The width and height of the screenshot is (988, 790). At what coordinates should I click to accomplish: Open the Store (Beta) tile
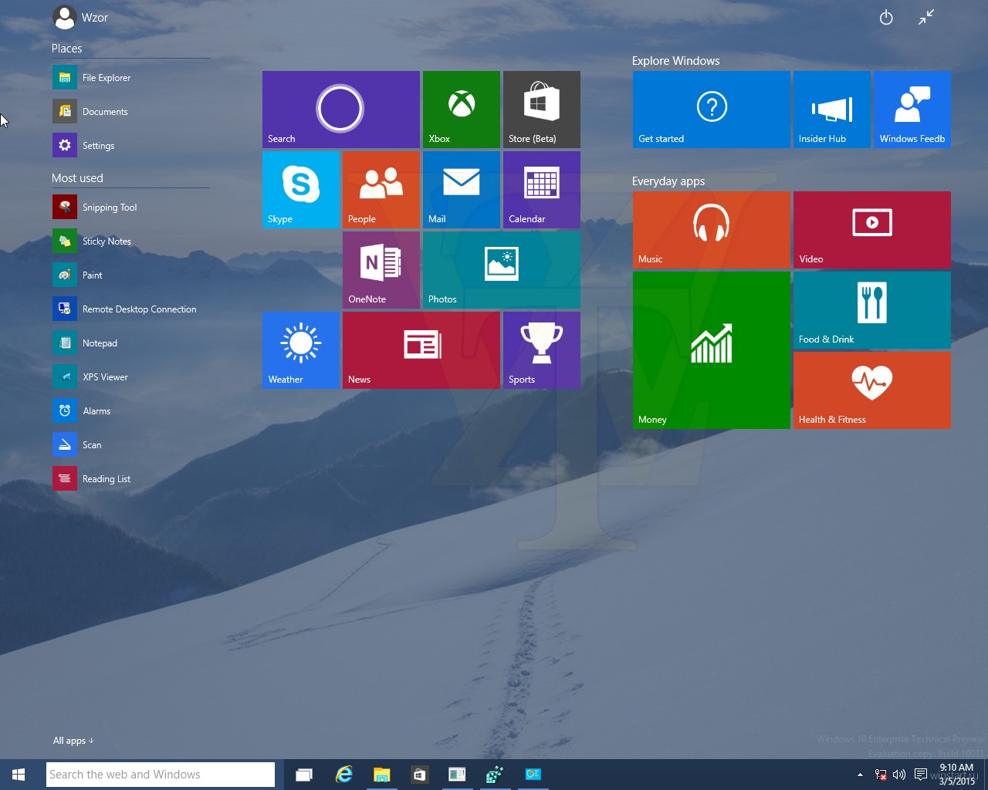542,110
